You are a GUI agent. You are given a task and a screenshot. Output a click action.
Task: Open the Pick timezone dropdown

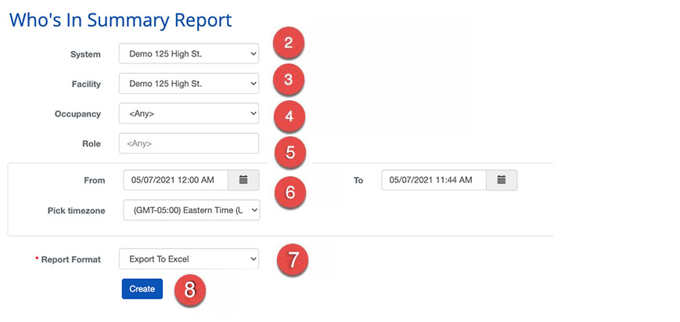191,210
